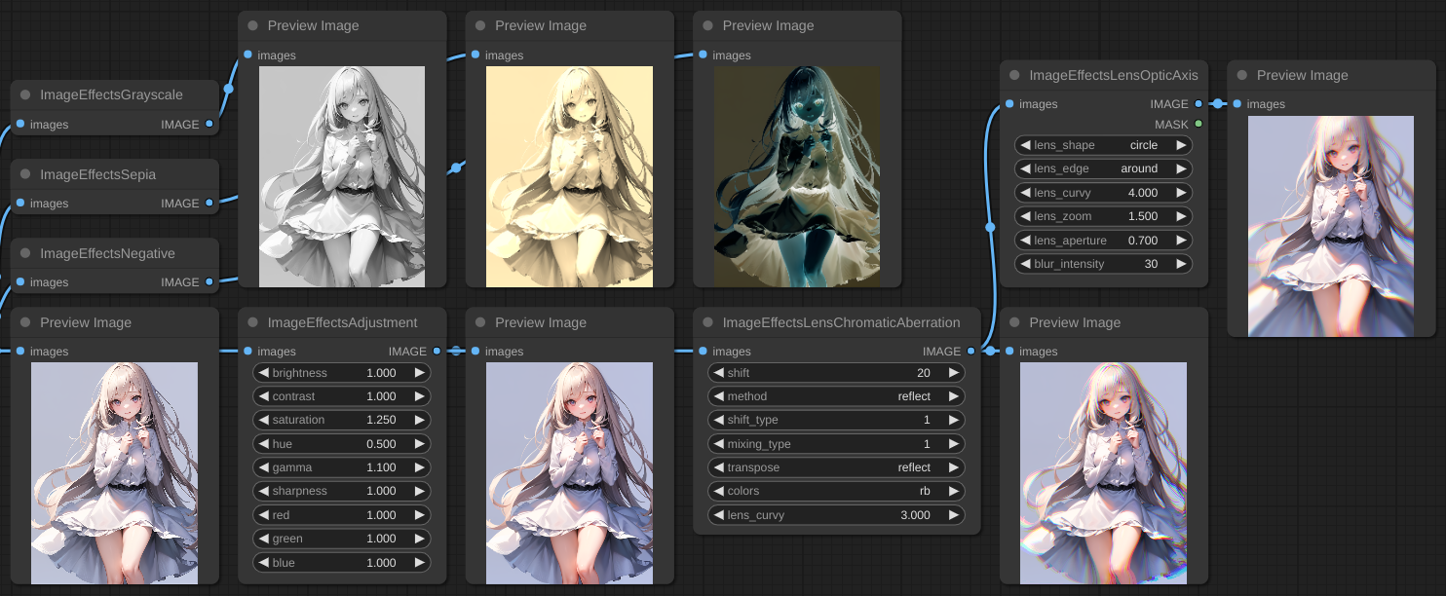
Task: Collapse the ImageEffectsLensChromaticAberration node via its dot
Action: tap(708, 322)
